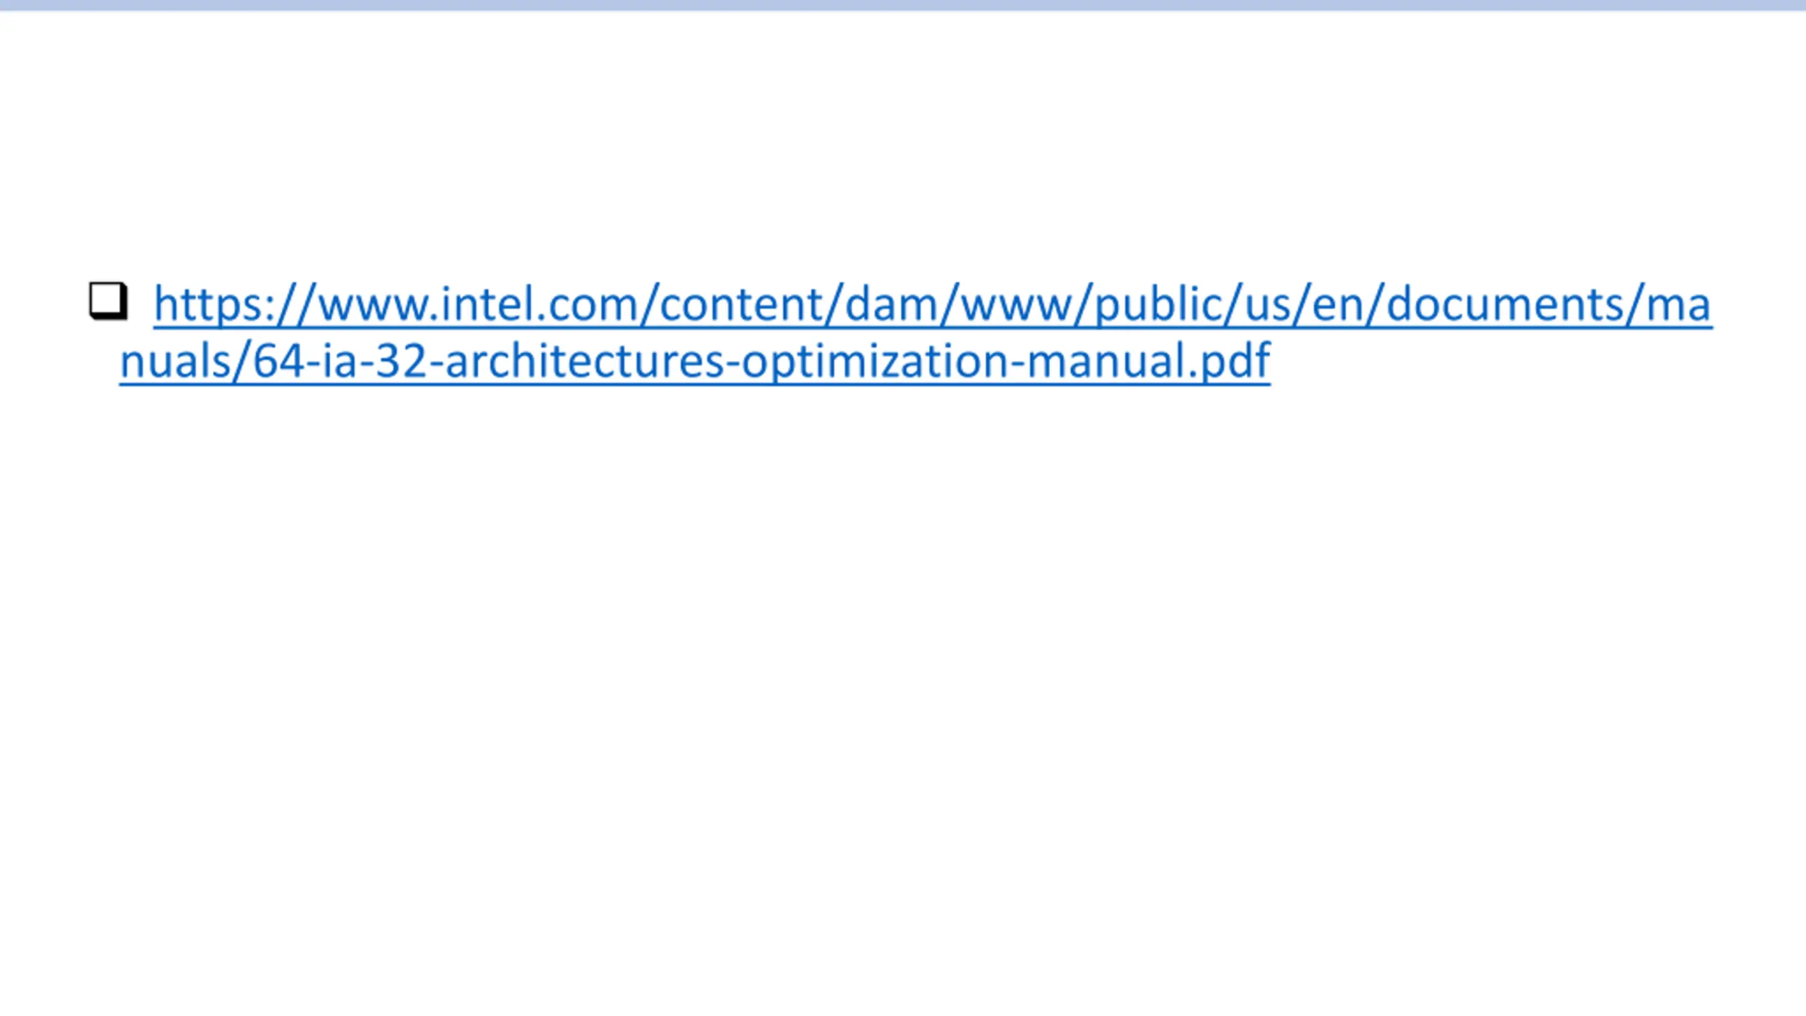Click the word "optimization" in the link
1806x1016 pixels.
click(x=875, y=361)
